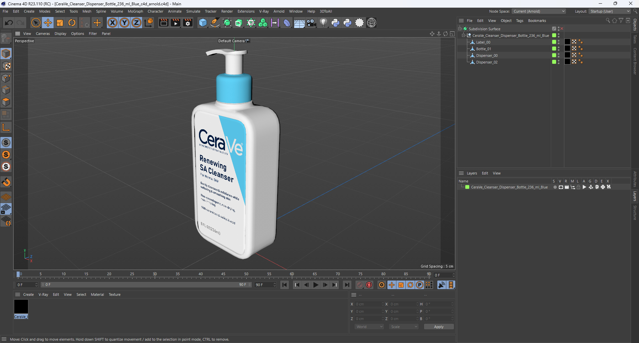Viewport: 639px width, 343px height.
Task: Open viewport Display menu
Action: point(60,34)
